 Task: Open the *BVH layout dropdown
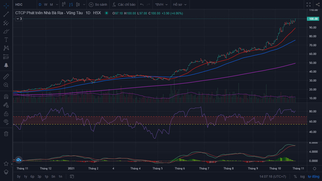pos(161,5)
